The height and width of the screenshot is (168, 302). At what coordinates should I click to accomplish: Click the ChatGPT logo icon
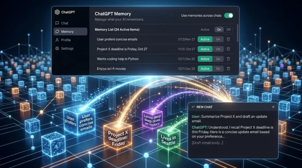pos(57,12)
